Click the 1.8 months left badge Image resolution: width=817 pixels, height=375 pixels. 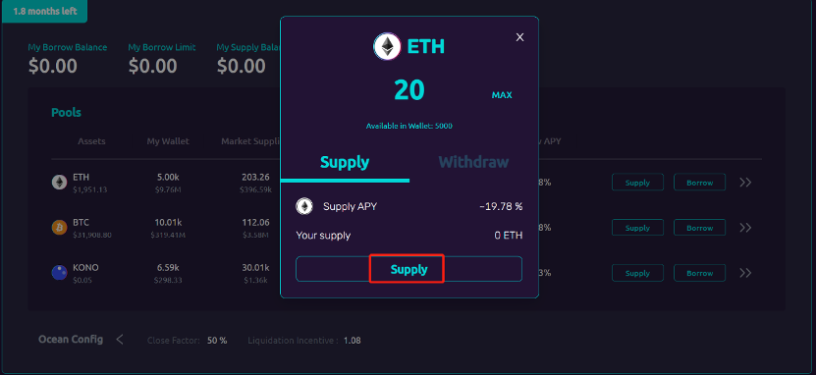(45, 11)
